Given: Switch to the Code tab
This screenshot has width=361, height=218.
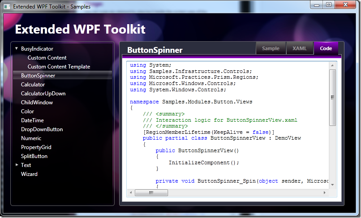Looking at the screenshot, I should coord(326,48).
